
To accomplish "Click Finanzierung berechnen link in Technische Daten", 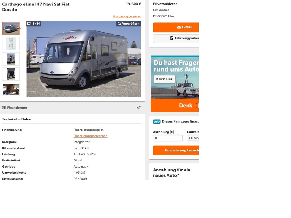I will pos(91,136).
